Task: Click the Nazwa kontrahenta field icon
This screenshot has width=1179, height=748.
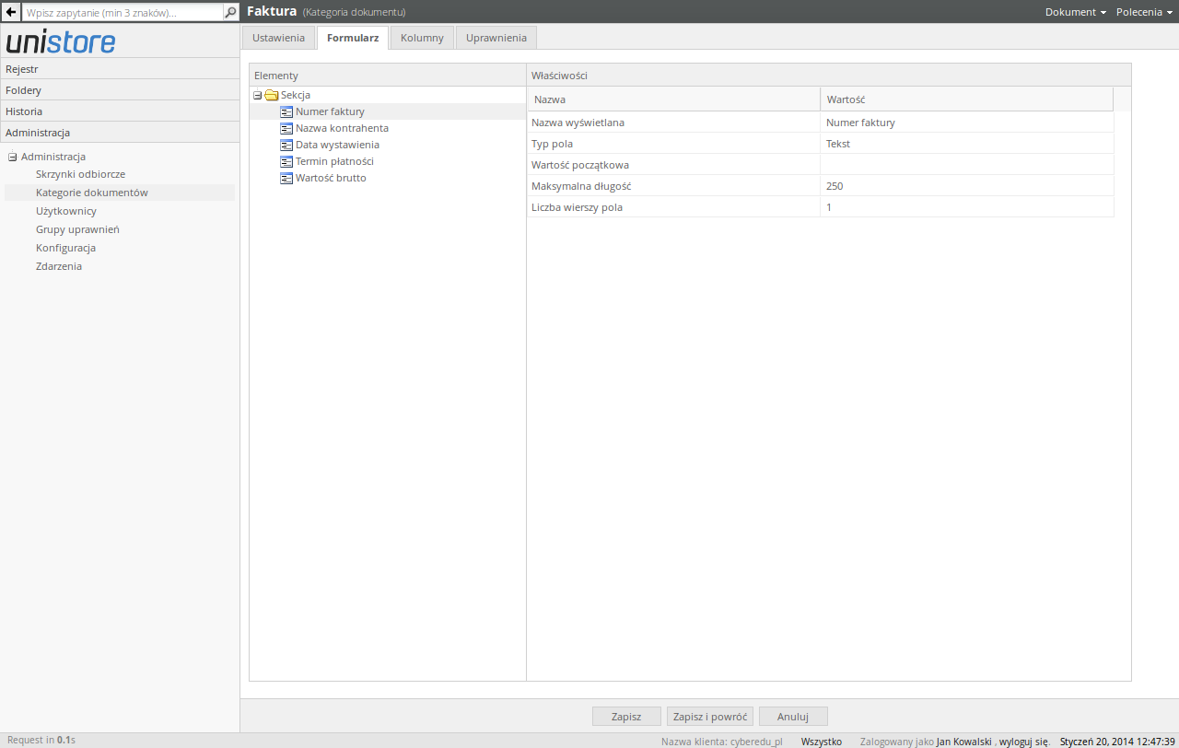Action: pyautogui.click(x=286, y=128)
